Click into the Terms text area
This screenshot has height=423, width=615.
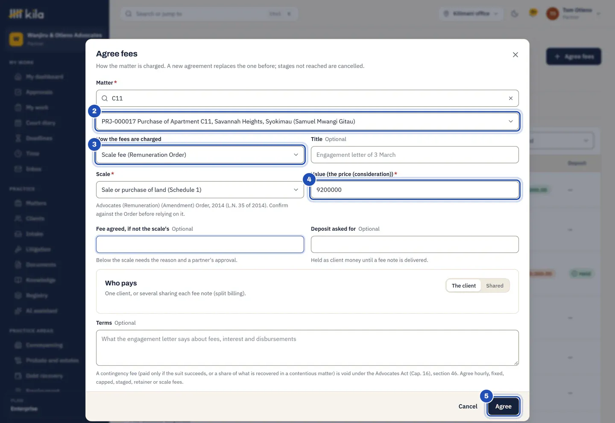[307, 348]
